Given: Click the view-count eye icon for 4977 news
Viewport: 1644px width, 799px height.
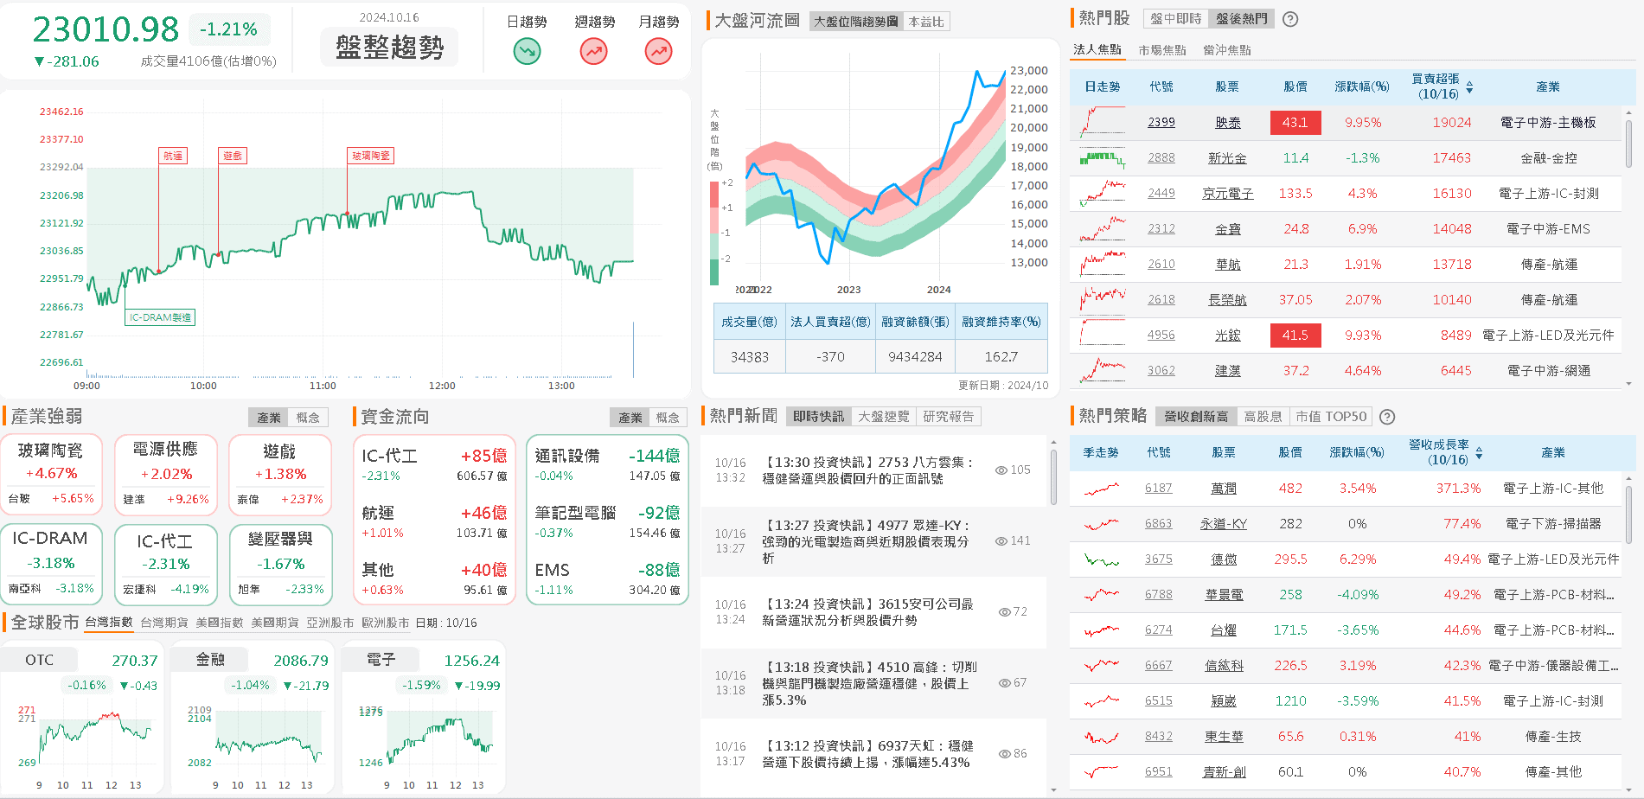Looking at the screenshot, I should click(x=1001, y=541).
